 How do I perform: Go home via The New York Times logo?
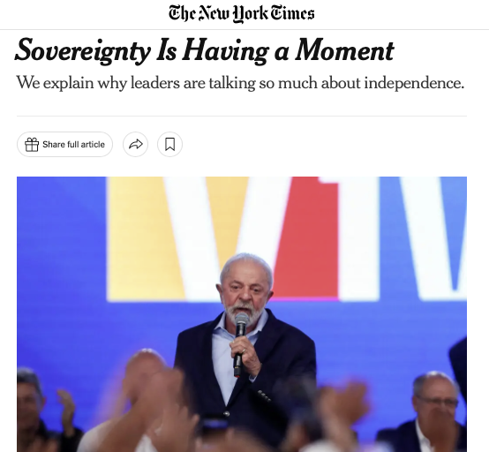pyautogui.click(x=242, y=13)
